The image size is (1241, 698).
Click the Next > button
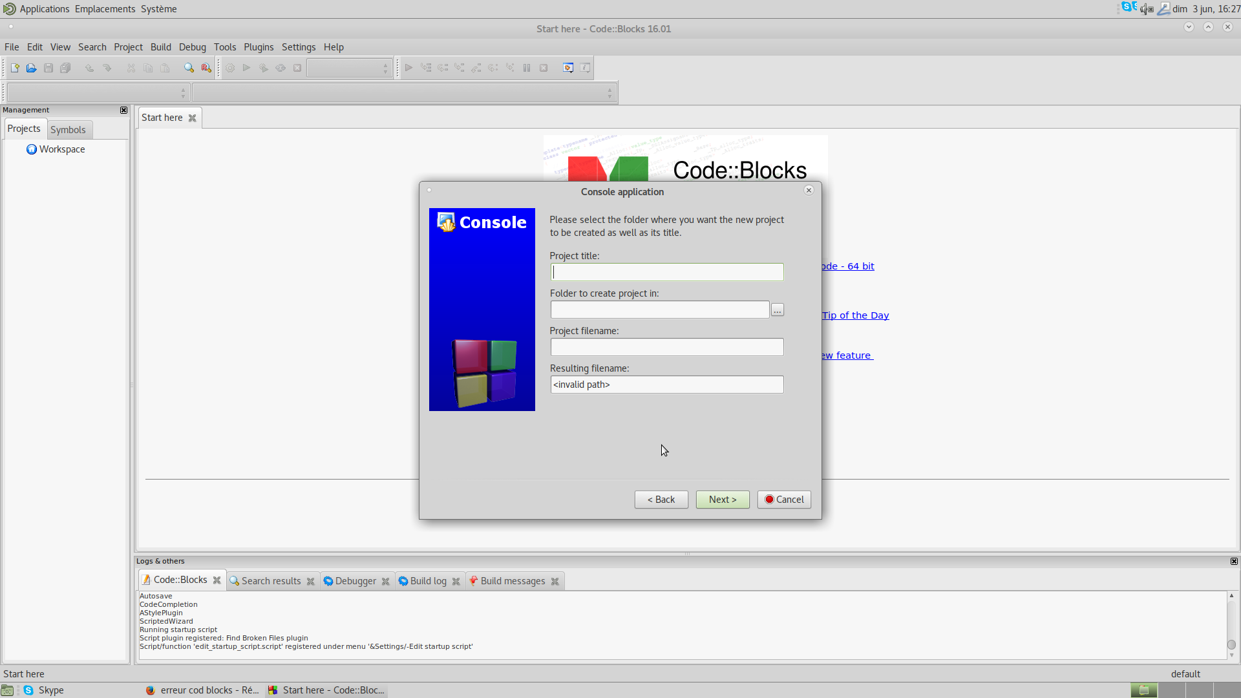[x=723, y=500]
